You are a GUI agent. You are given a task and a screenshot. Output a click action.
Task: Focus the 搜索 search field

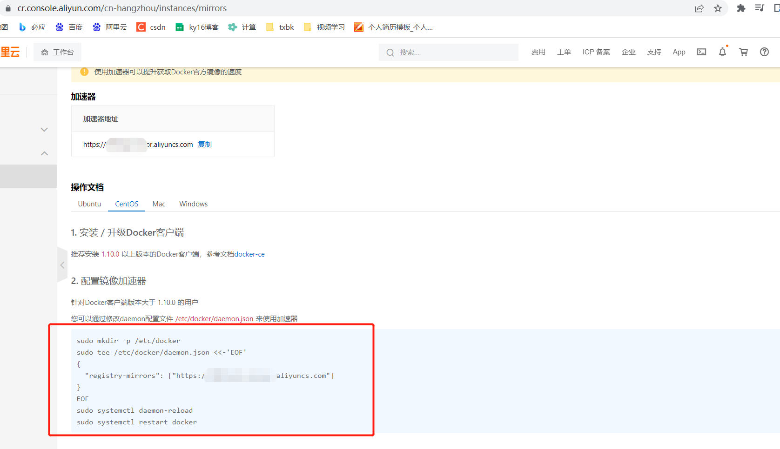click(x=449, y=52)
